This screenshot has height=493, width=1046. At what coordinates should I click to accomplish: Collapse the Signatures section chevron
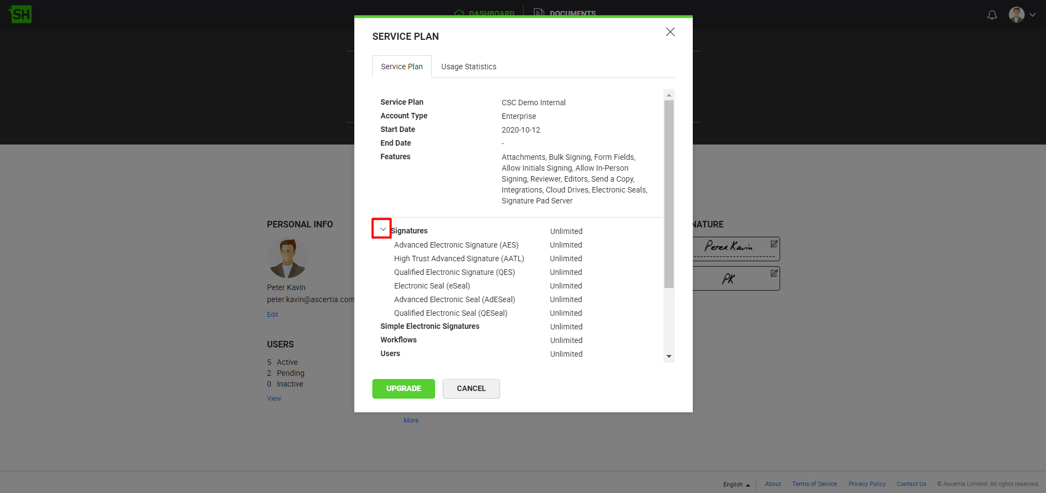[382, 229]
